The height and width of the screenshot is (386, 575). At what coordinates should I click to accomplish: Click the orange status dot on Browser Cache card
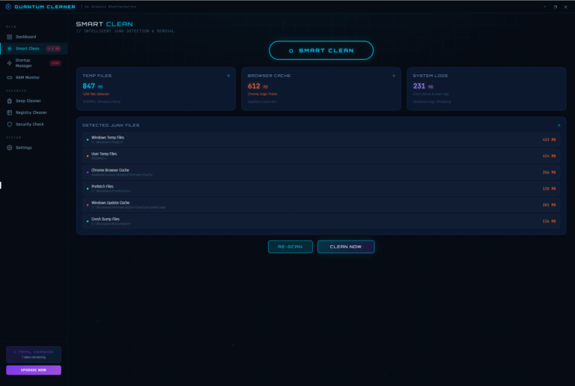point(394,76)
